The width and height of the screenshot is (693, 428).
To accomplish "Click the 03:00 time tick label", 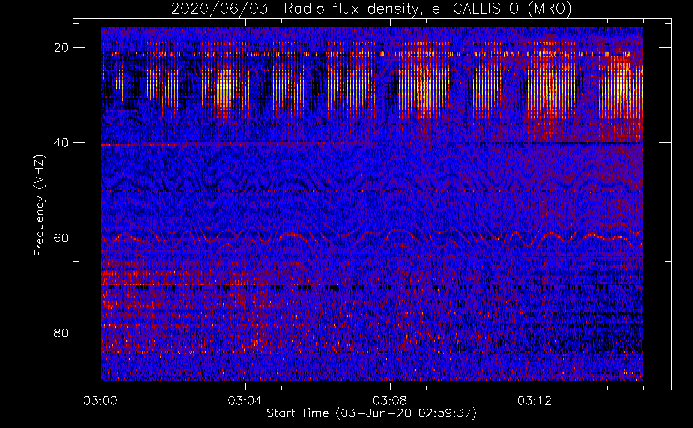I will [x=100, y=401].
